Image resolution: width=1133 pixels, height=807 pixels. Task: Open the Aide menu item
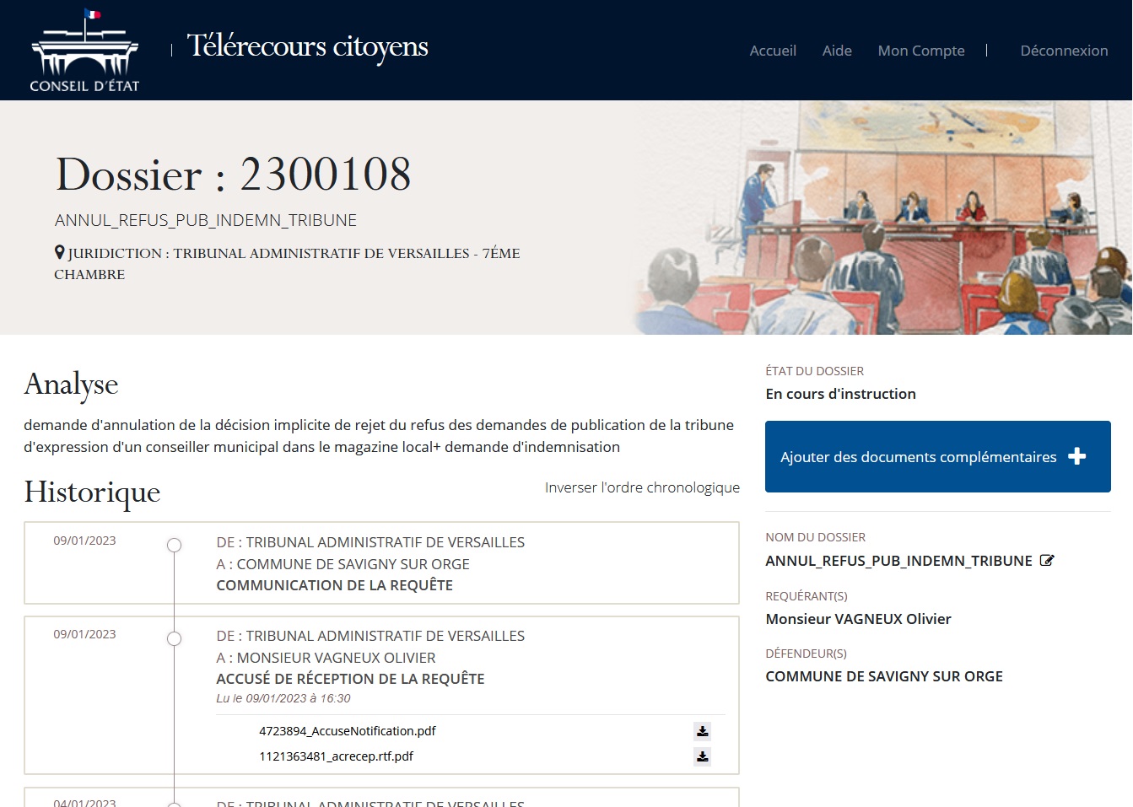click(836, 51)
